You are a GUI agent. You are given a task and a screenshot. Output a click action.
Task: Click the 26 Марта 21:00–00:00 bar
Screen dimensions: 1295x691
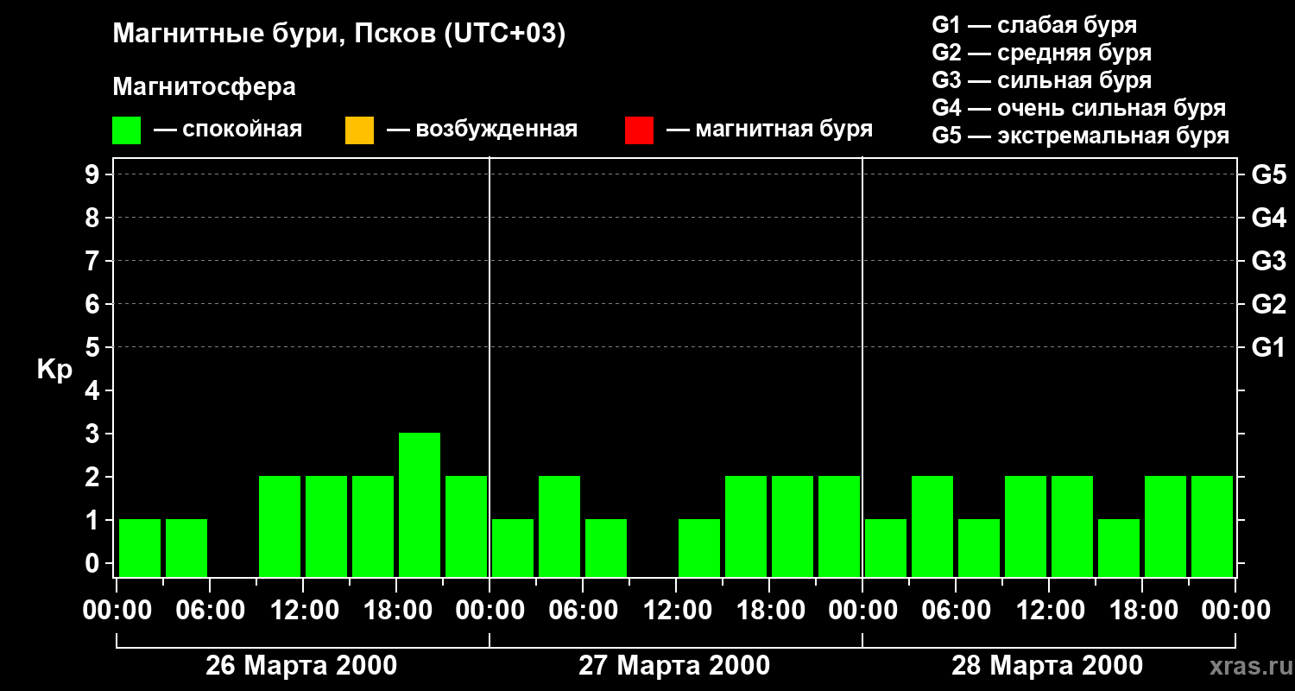point(466,526)
